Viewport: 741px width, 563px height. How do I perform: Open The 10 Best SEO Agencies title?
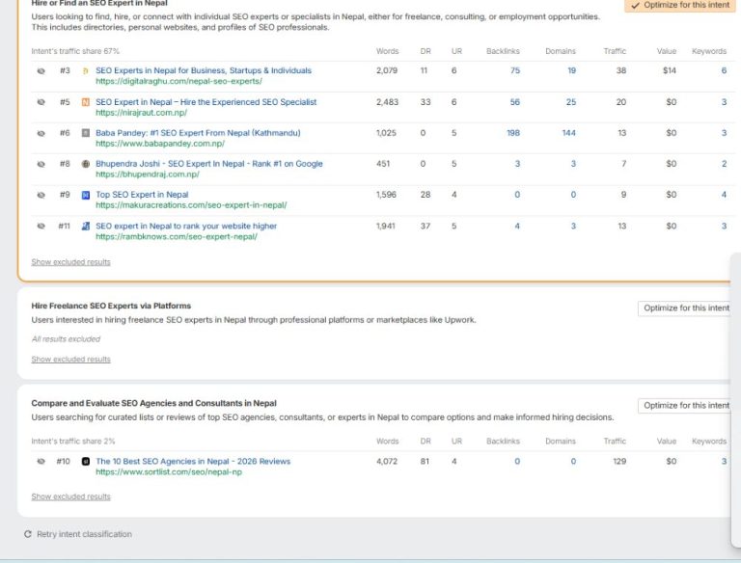coord(193,462)
